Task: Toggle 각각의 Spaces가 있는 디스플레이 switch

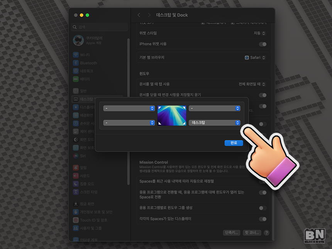Action: click(x=263, y=219)
